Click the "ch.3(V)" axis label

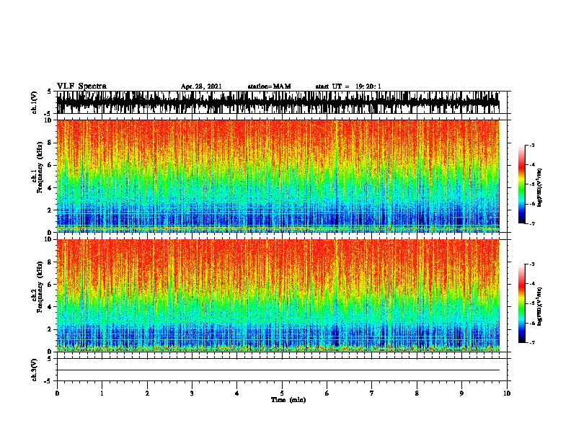(34, 370)
